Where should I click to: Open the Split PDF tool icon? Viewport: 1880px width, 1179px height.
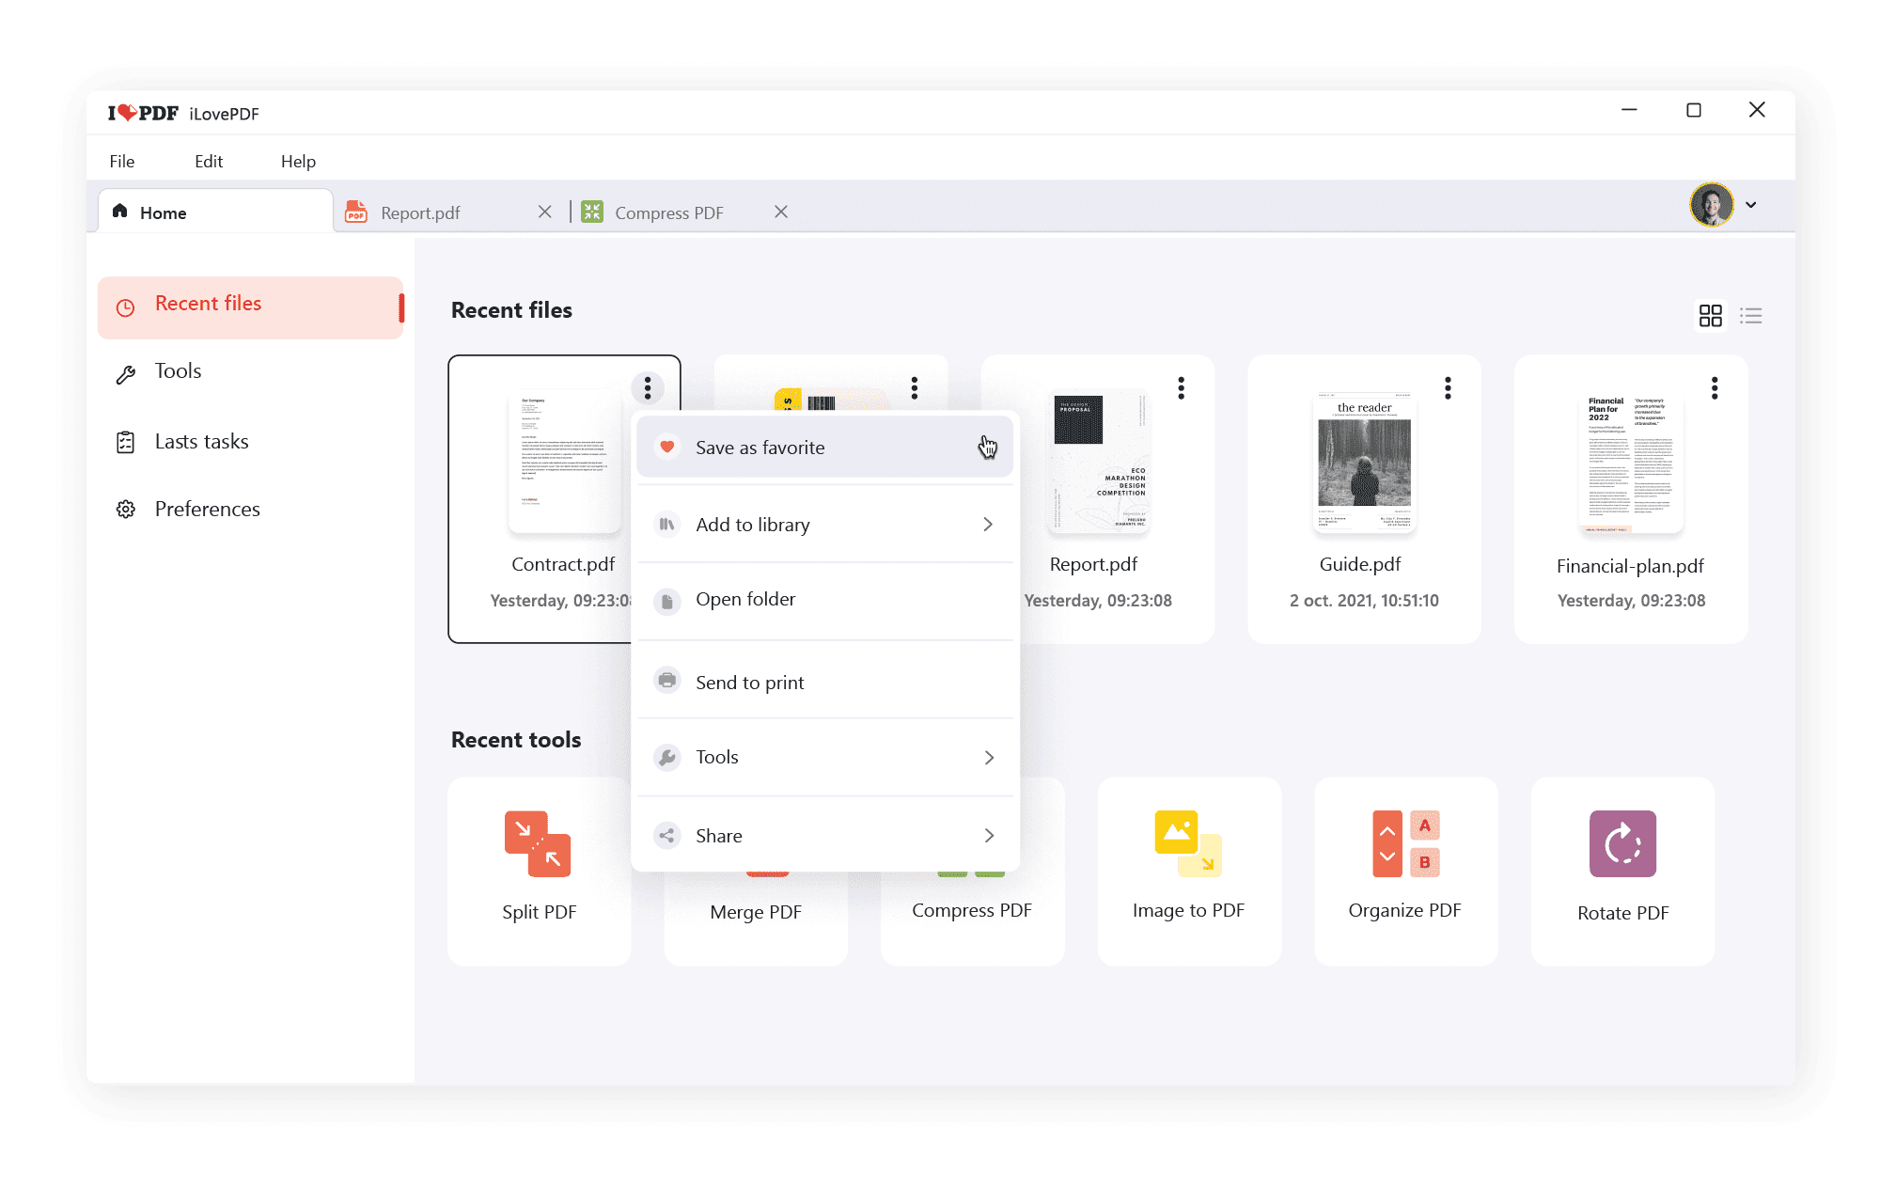pyautogui.click(x=538, y=843)
